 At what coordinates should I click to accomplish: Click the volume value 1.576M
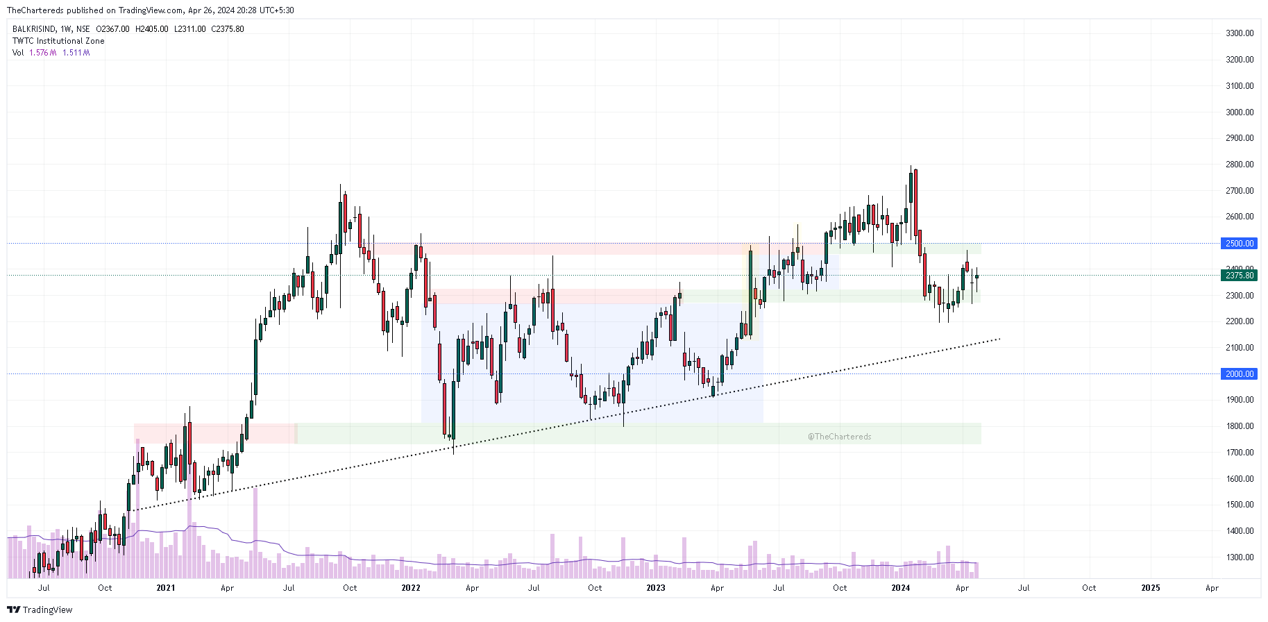point(43,53)
